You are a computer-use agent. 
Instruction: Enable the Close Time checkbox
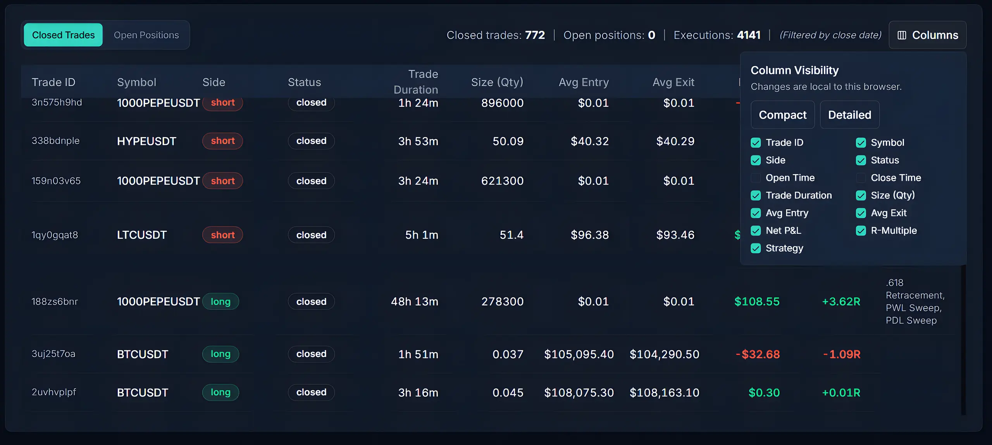click(x=861, y=178)
